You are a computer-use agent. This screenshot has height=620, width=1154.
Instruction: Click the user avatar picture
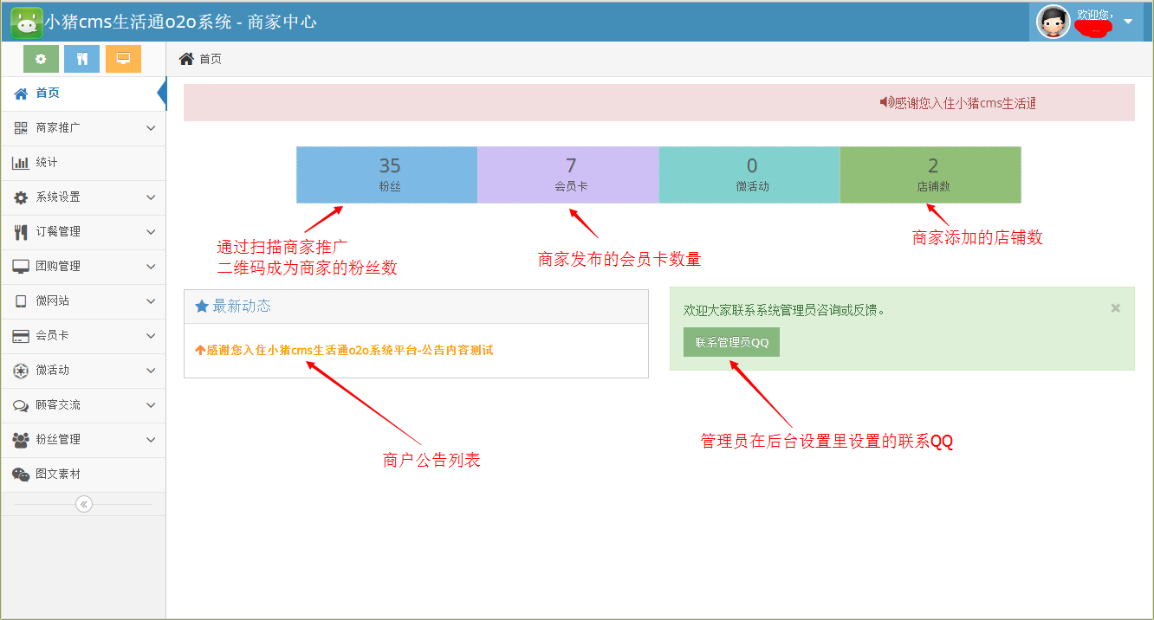[1053, 22]
